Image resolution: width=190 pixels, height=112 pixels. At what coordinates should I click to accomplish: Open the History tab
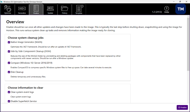coord(65,9)
